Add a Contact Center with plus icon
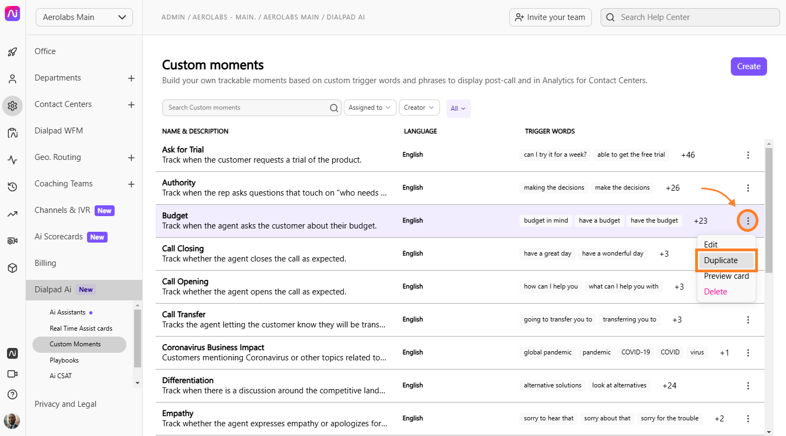The width and height of the screenshot is (786, 436). tap(131, 105)
